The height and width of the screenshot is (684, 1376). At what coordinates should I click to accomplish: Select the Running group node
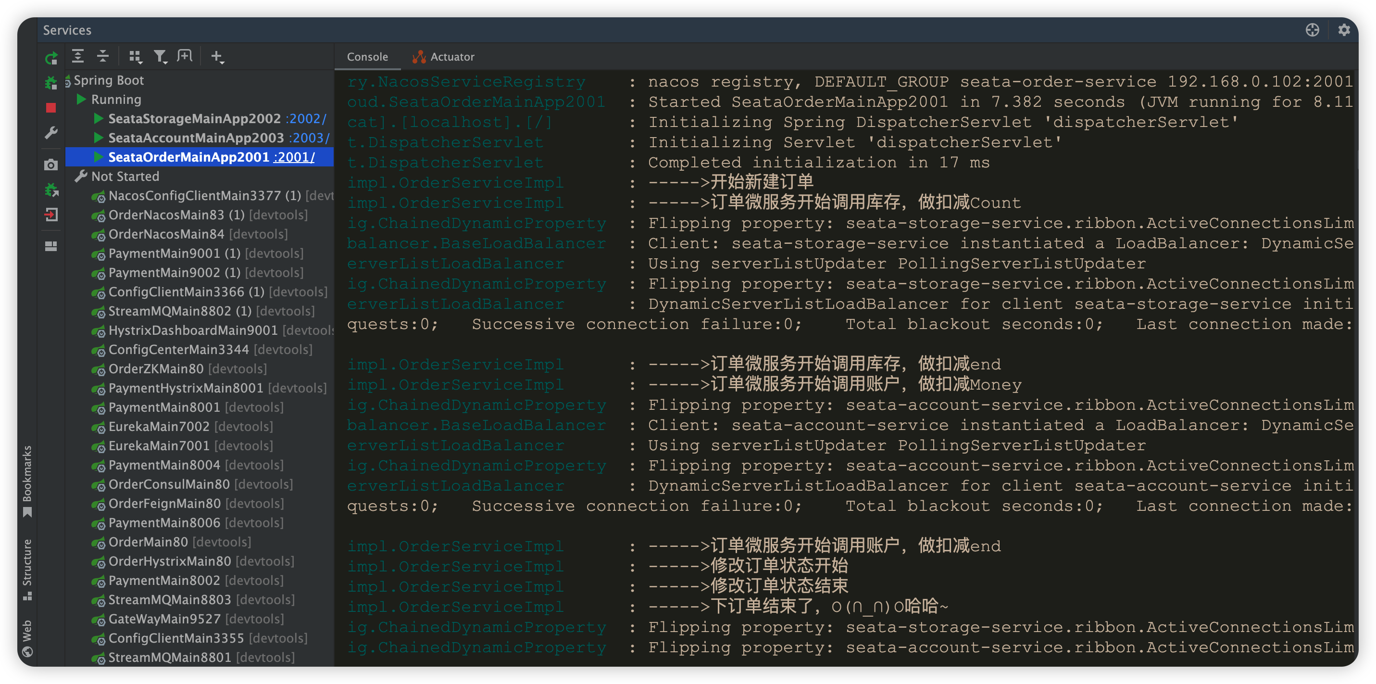tap(116, 100)
